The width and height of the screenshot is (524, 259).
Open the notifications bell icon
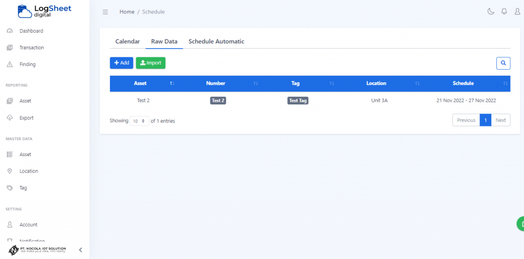click(x=504, y=12)
